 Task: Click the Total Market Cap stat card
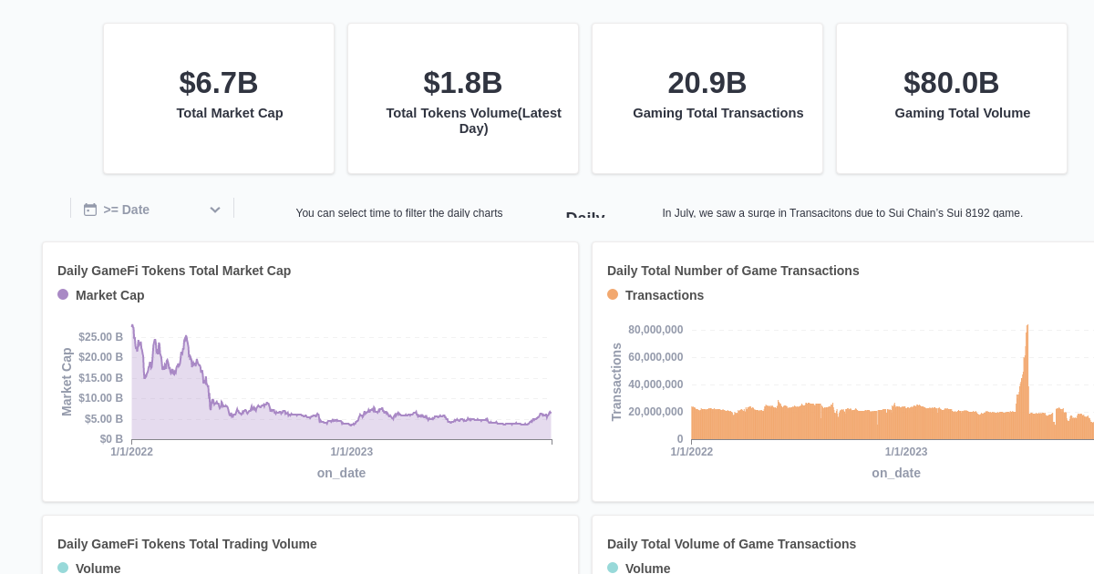219,97
